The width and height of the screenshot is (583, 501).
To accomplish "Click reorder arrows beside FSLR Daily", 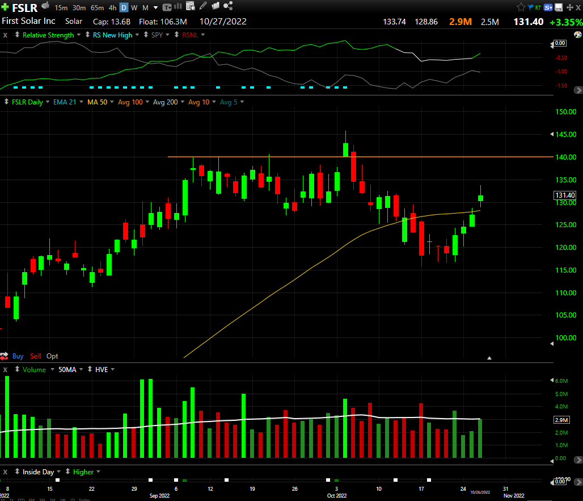I will click(x=6, y=102).
